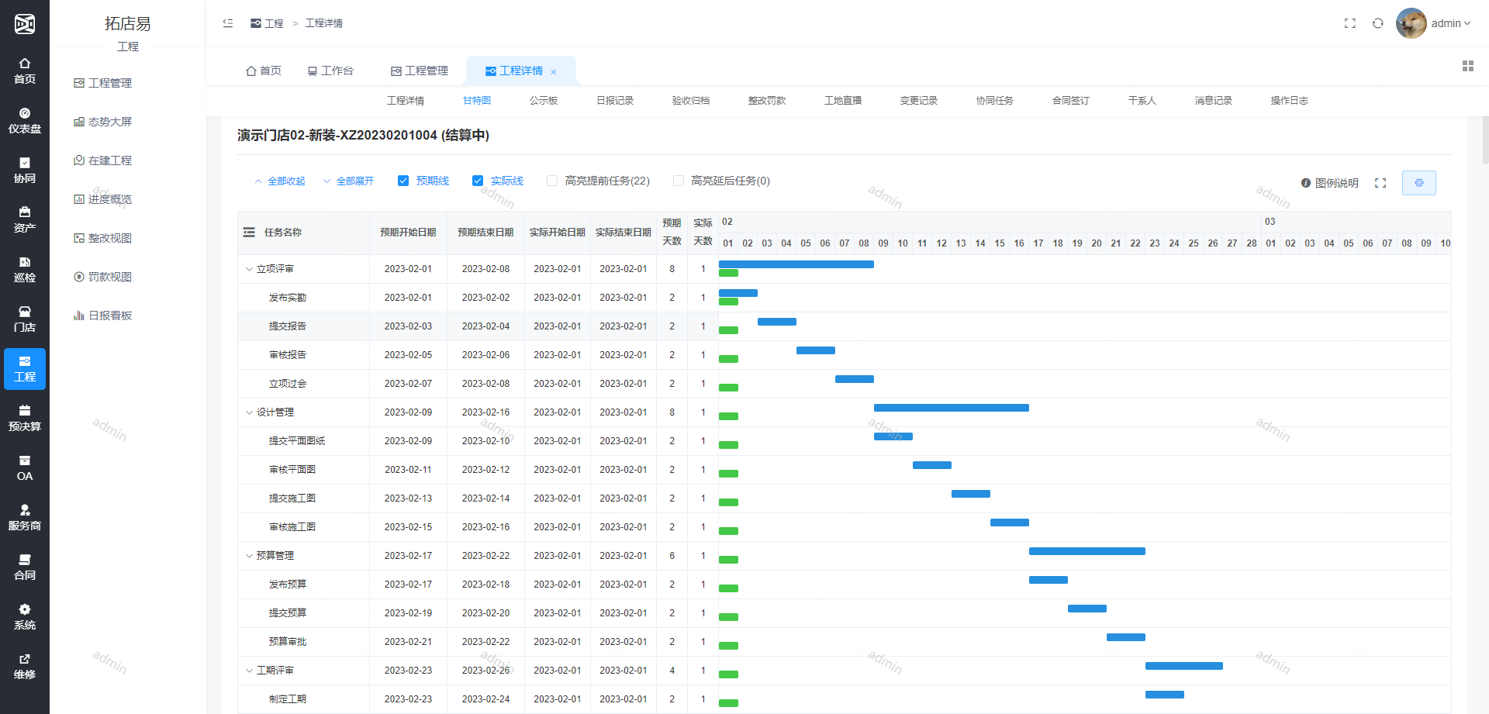Open the 巡检 inspection sidebar icon
Viewport: 1489px width, 714px height.
(x=25, y=269)
